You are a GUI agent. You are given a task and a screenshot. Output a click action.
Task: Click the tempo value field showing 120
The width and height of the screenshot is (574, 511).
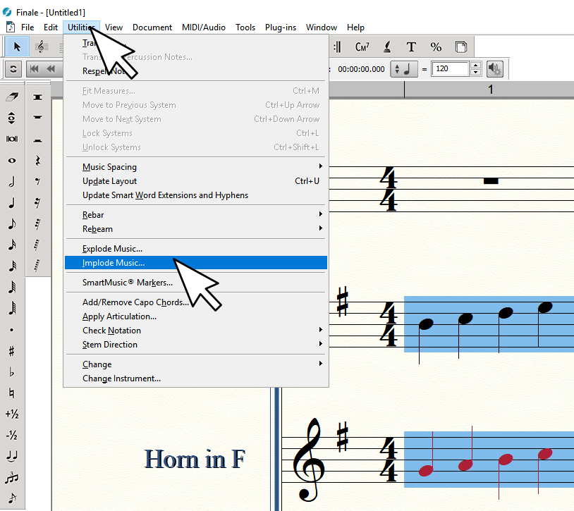click(x=450, y=69)
